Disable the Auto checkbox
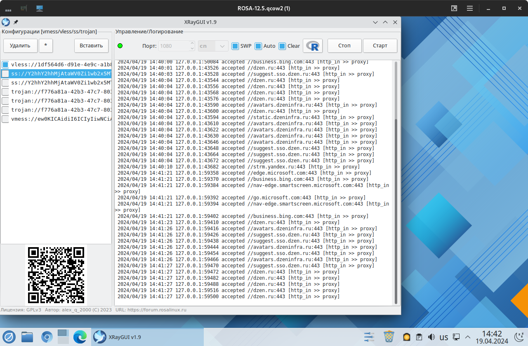The image size is (528, 346). tap(258, 46)
